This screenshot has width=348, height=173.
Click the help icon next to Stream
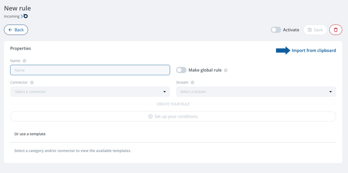[x=192, y=82]
